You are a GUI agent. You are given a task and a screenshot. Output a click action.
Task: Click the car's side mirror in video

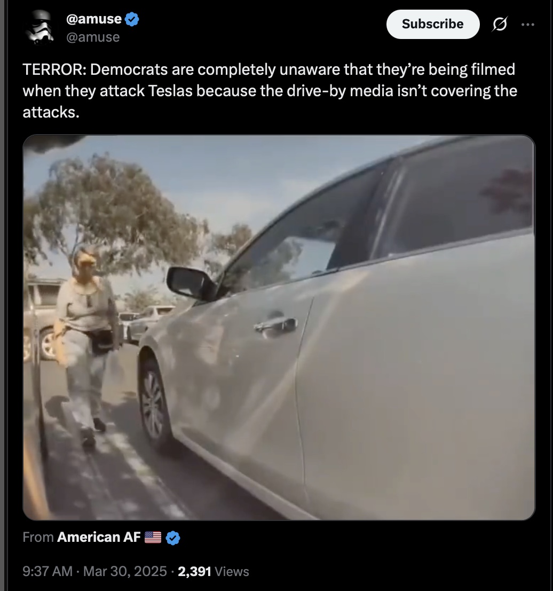click(x=191, y=283)
